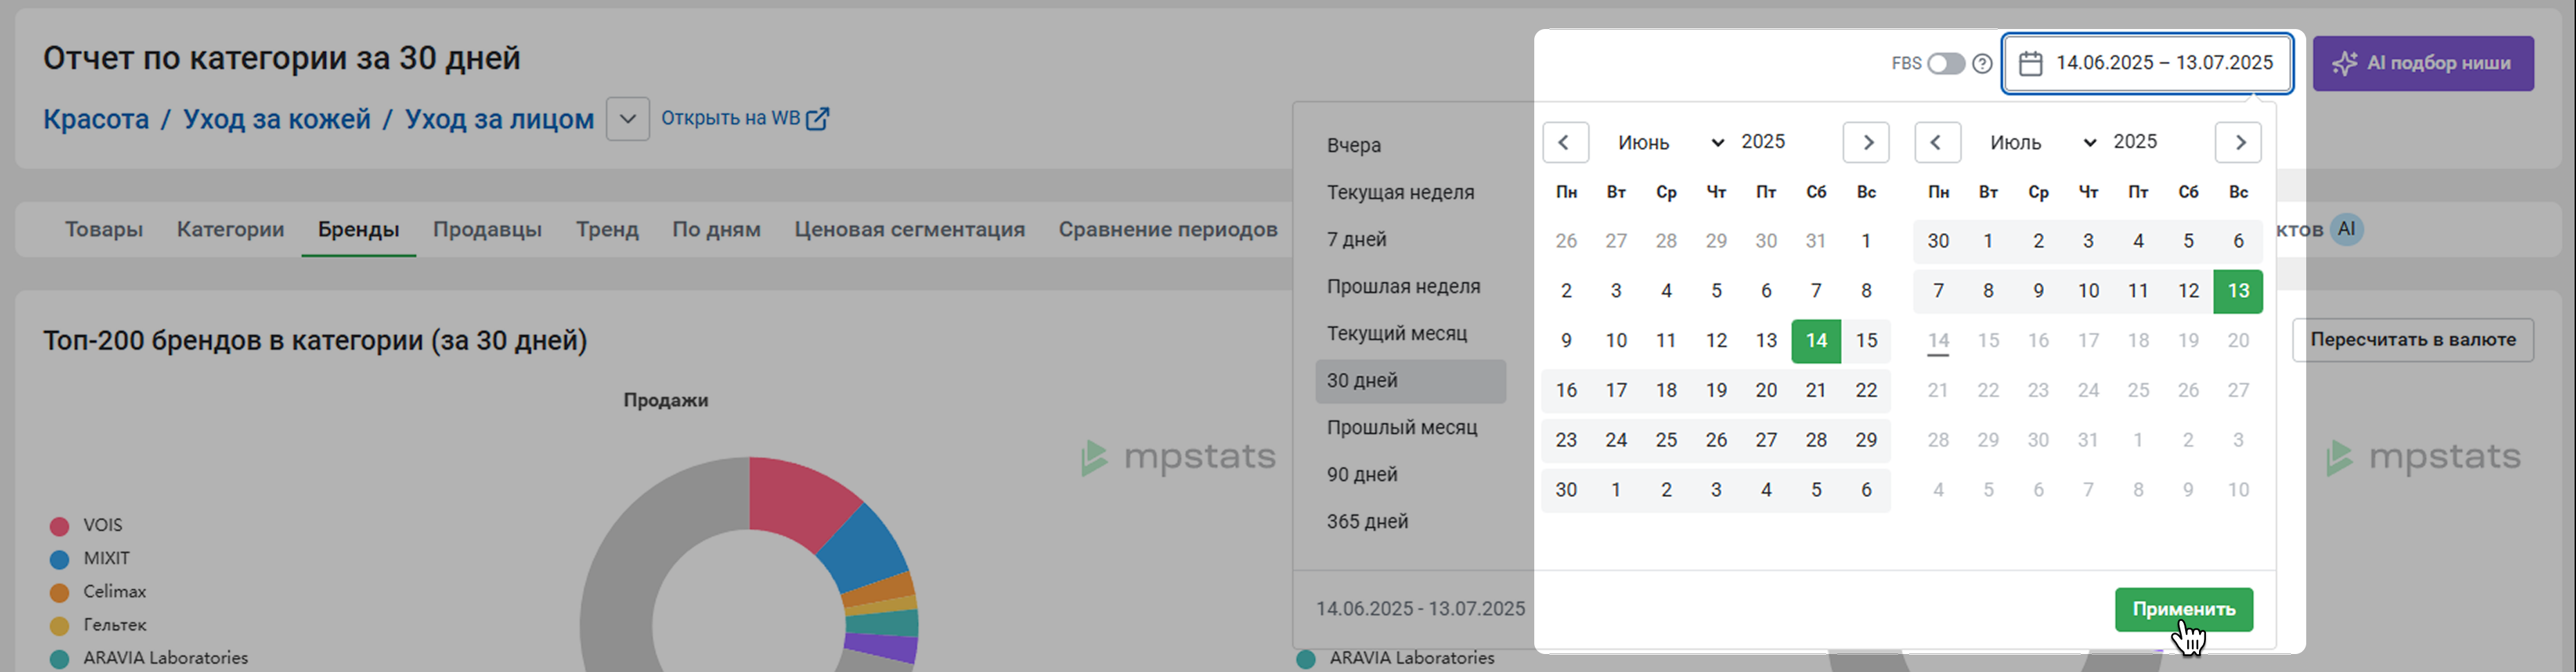Click the AI подбор ниши button
Viewport: 2576px width, 672px height.
point(2423,63)
